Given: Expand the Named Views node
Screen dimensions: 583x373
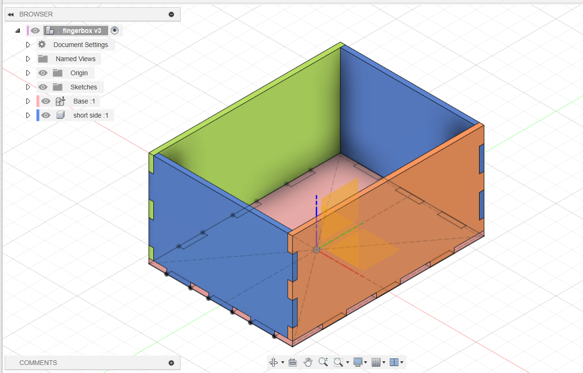Looking at the screenshot, I should coord(28,59).
